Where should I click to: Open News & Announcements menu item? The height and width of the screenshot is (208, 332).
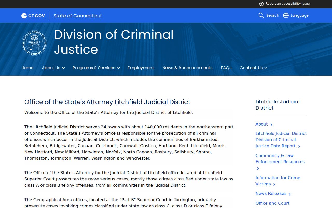(187, 68)
